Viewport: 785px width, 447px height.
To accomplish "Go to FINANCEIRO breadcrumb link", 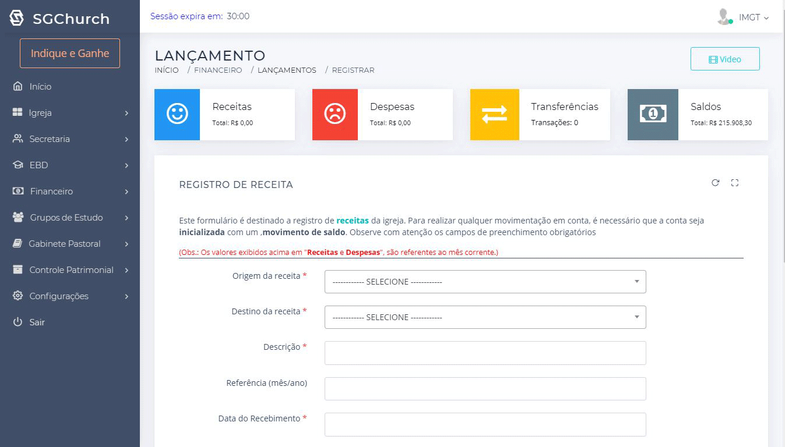I will coord(218,70).
